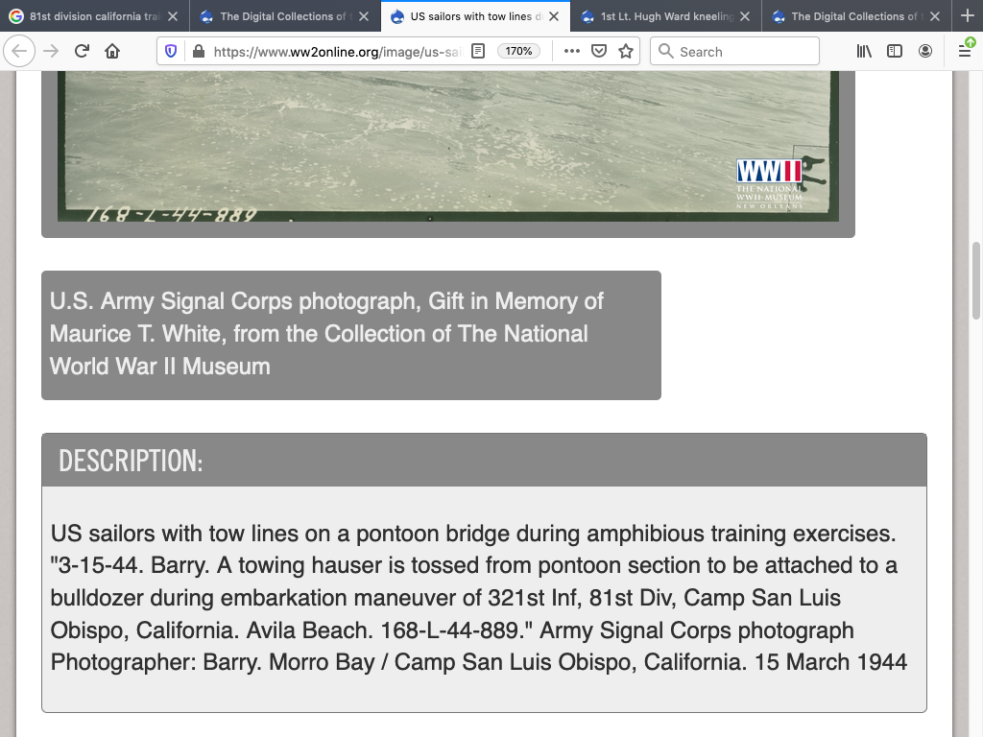Viewport: 983px width, 737px height.
Task: Show site security padlock info
Action: [198, 52]
